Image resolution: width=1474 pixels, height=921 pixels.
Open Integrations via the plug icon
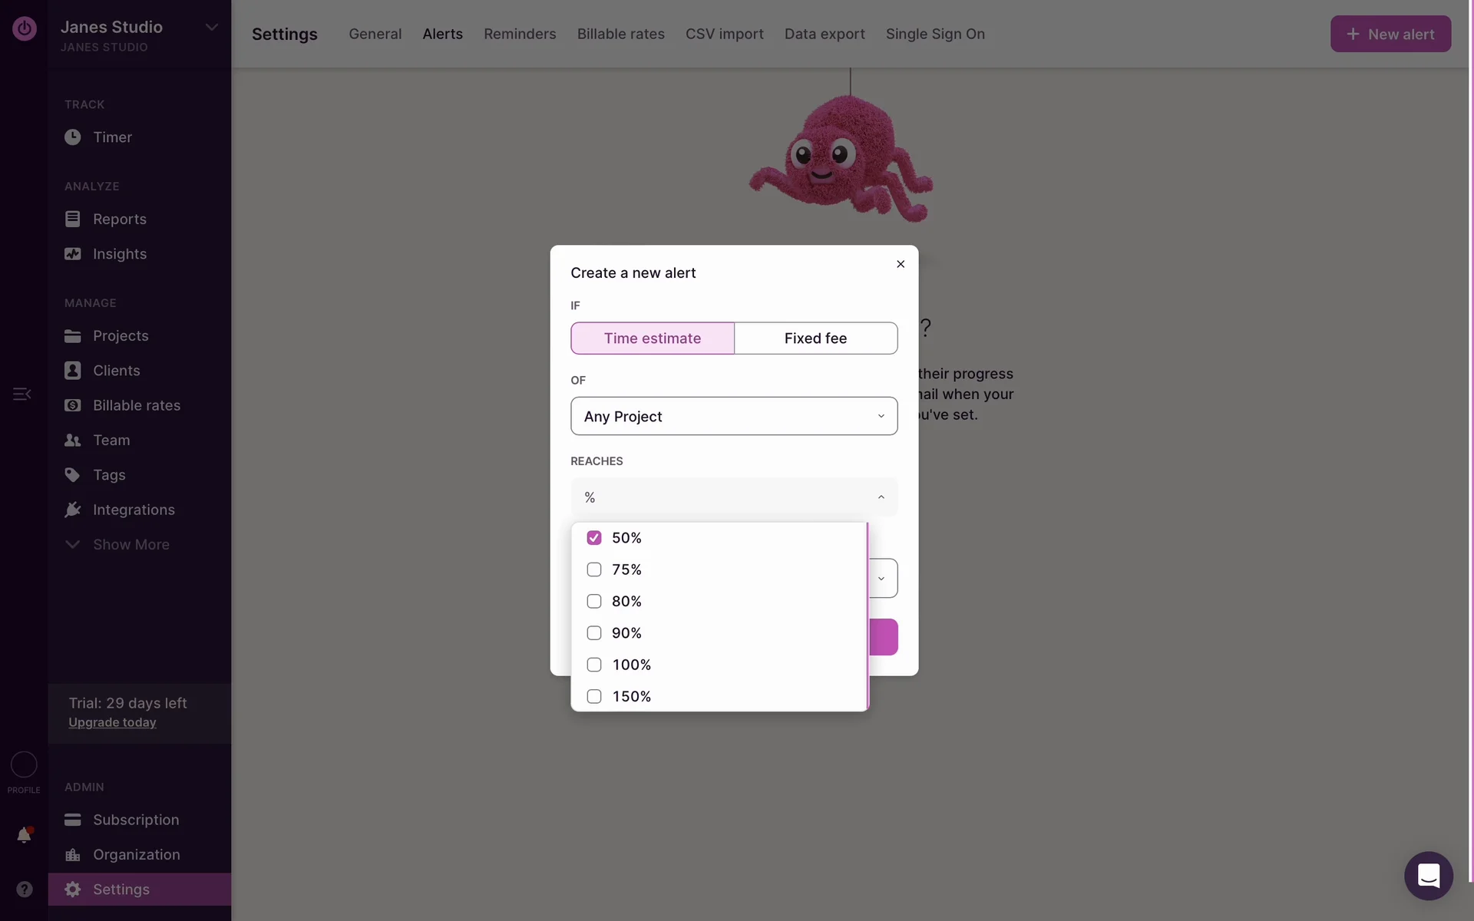tap(72, 510)
